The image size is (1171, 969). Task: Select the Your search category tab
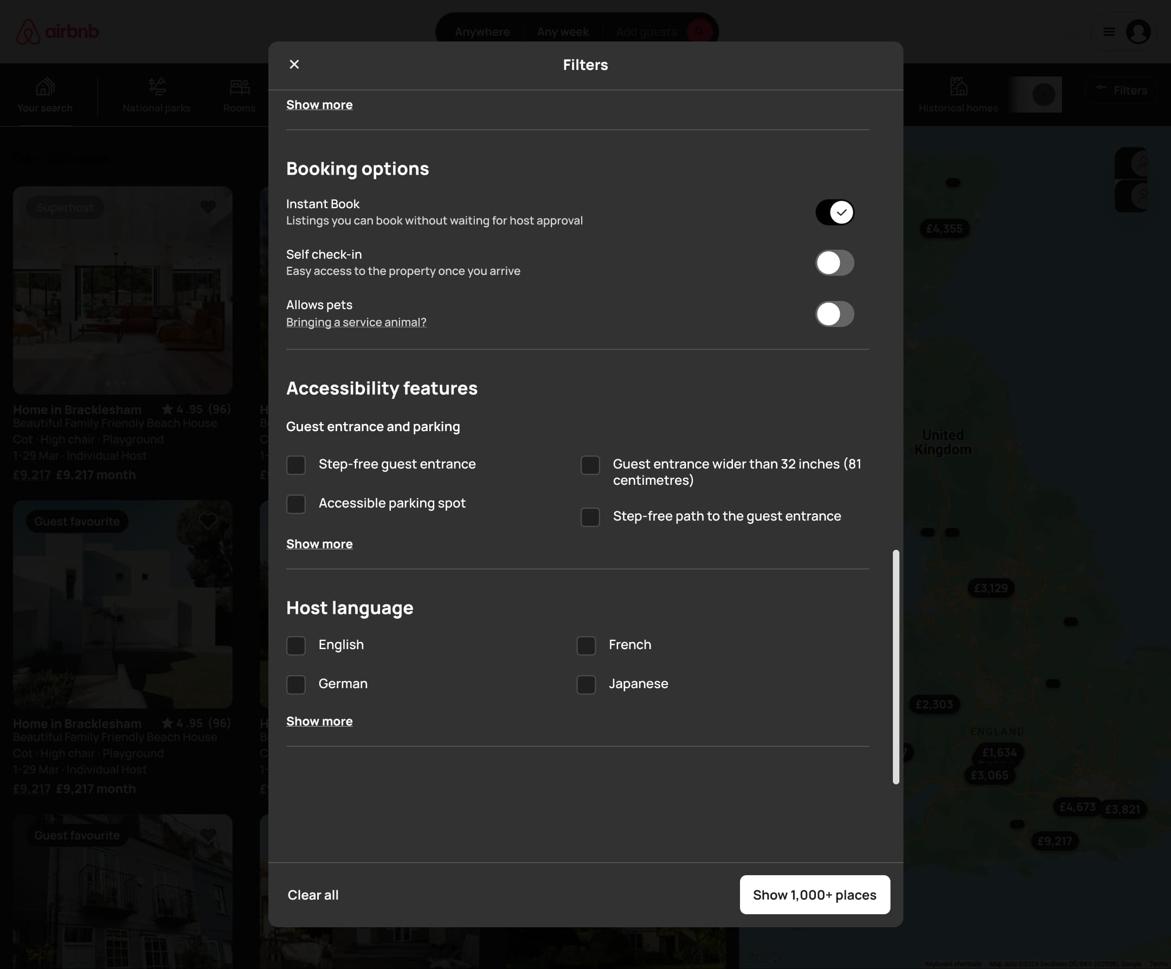coord(45,95)
